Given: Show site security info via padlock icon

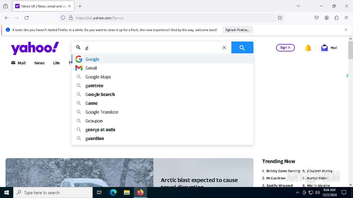Looking at the screenshot, I should click(x=71, y=18).
